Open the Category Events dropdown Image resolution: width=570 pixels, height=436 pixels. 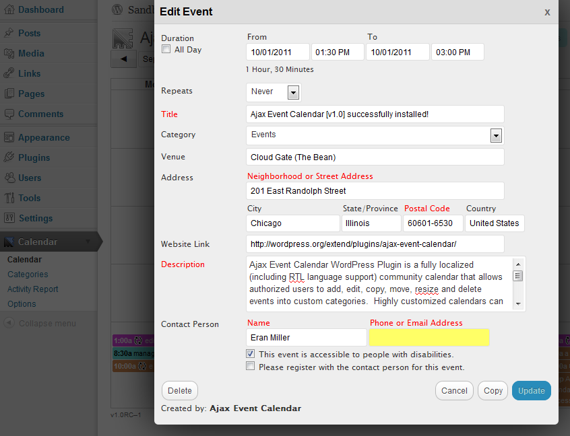point(496,136)
